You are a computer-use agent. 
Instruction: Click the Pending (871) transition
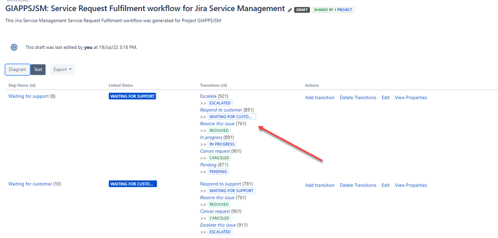pos(208,165)
